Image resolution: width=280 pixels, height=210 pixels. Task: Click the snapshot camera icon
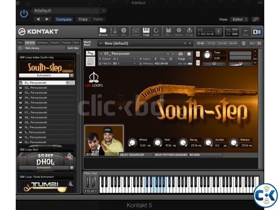[181, 54]
